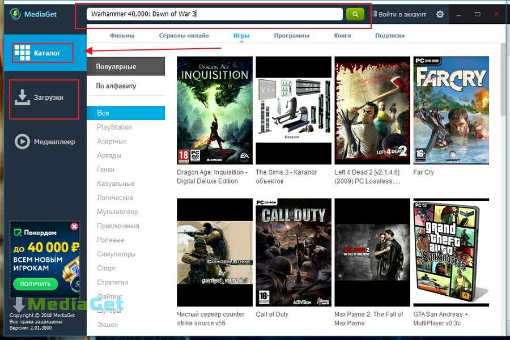Filter by Стратегии genre
Image resolution: width=510 pixels, height=340 pixels.
point(112,282)
